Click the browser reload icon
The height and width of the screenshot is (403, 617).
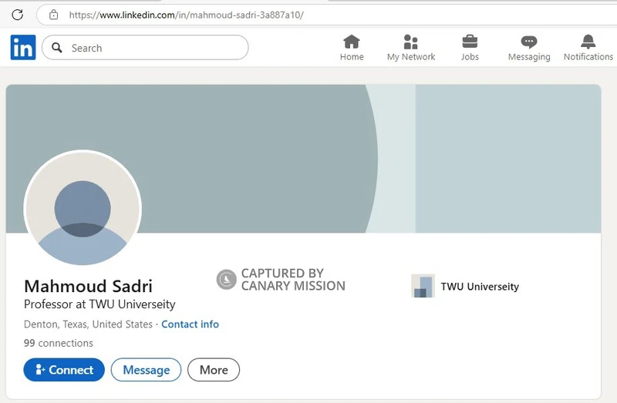pos(17,15)
